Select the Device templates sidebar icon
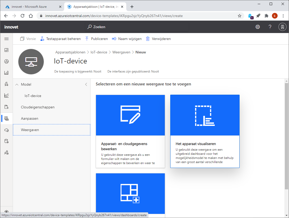 pyautogui.click(x=6, y=118)
